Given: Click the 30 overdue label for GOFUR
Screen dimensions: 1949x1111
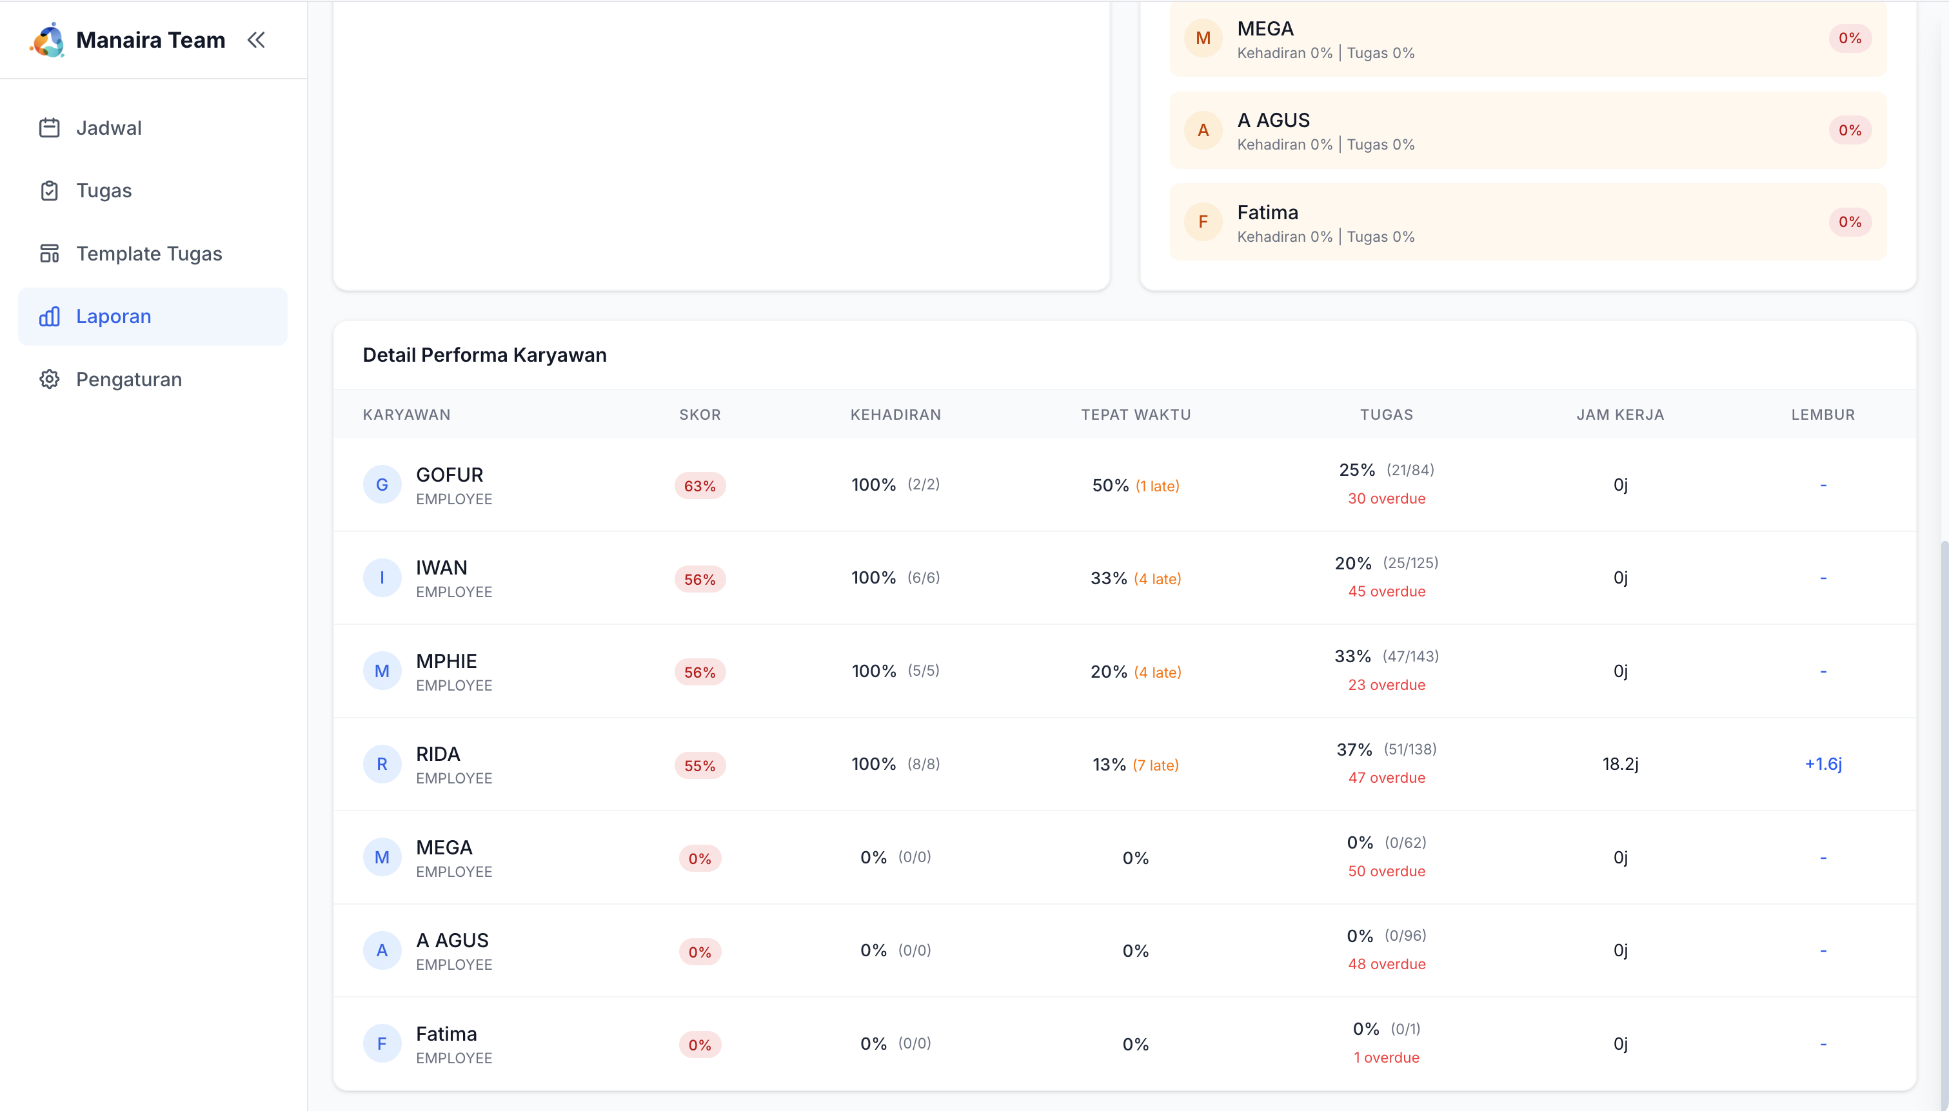Looking at the screenshot, I should coord(1386,498).
